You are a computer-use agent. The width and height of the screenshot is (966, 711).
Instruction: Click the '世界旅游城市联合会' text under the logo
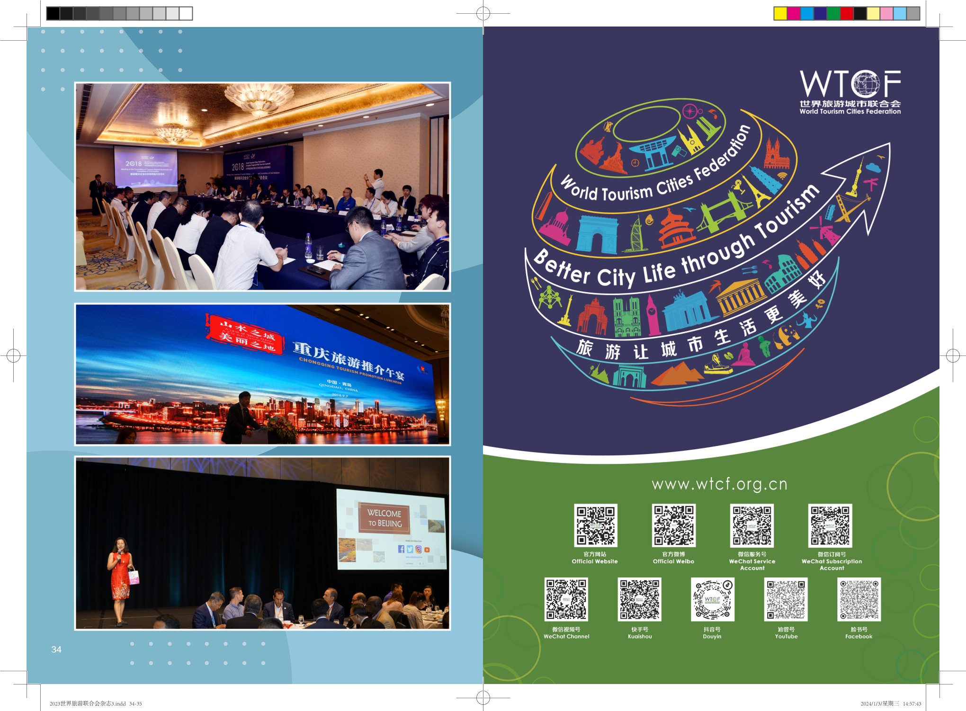[850, 104]
